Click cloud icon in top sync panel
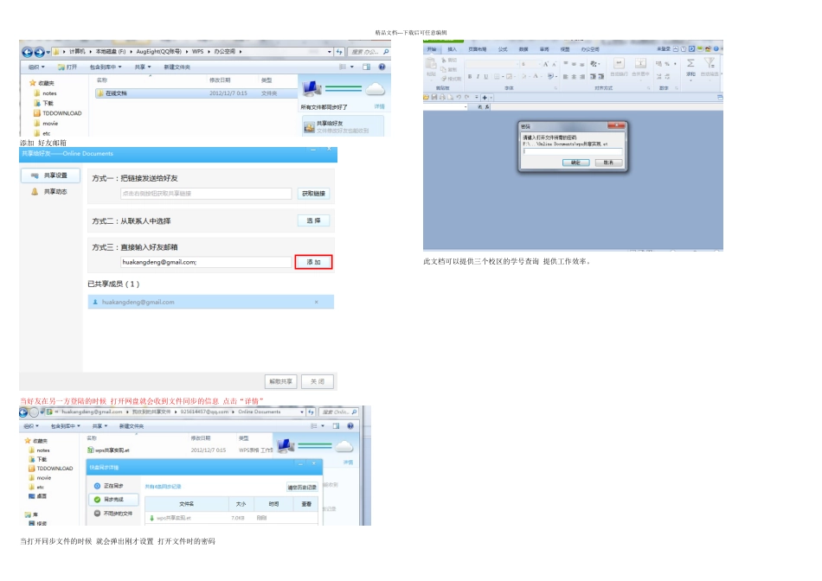The image size is (822, 581). (375, 90)
